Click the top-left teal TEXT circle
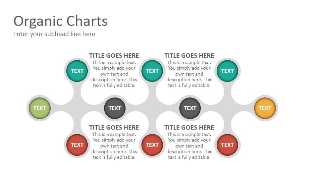The image size is (318, 179). click(77, 71)
